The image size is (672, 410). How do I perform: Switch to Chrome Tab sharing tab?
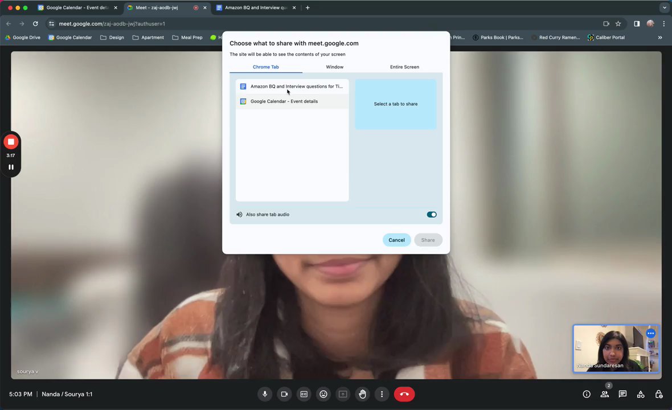click(x=266, y=67)
